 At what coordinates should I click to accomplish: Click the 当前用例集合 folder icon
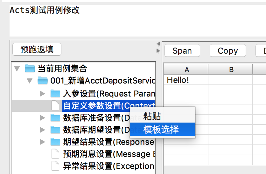point(30,68)
